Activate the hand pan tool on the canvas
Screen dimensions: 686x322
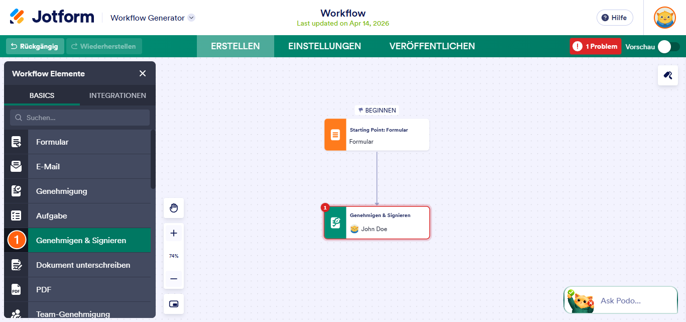point(173,208)
